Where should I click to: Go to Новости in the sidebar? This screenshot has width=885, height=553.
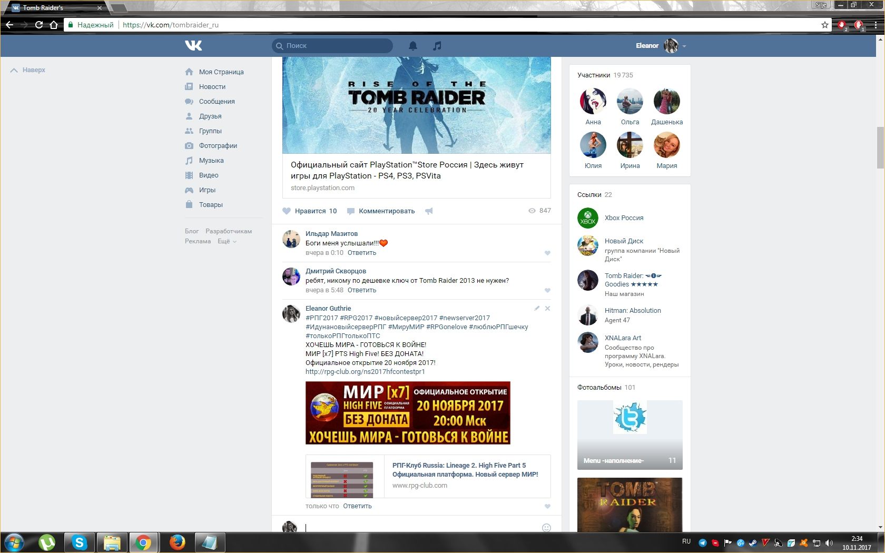pyautogui.click(x=212, y=86)
